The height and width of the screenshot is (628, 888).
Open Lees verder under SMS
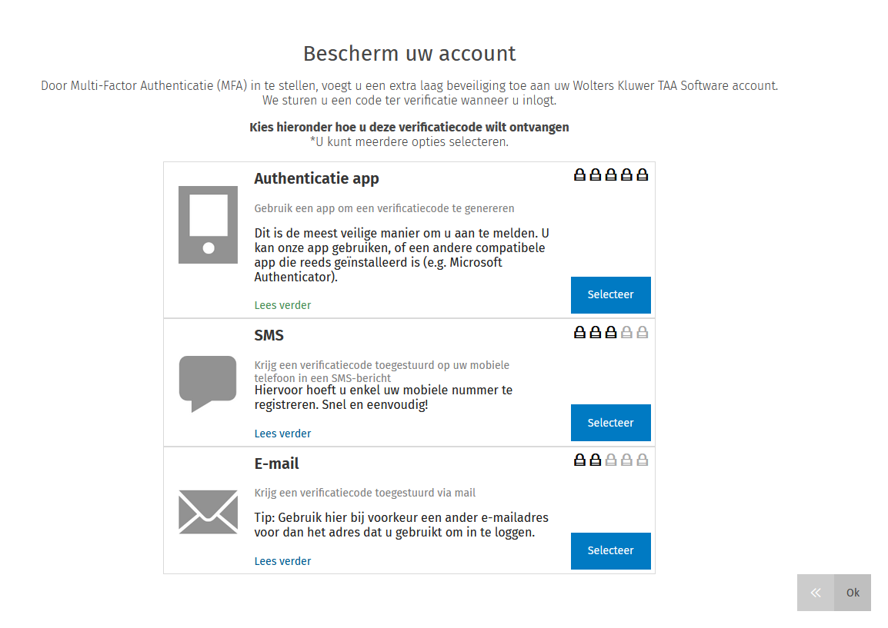click(282, 434)
